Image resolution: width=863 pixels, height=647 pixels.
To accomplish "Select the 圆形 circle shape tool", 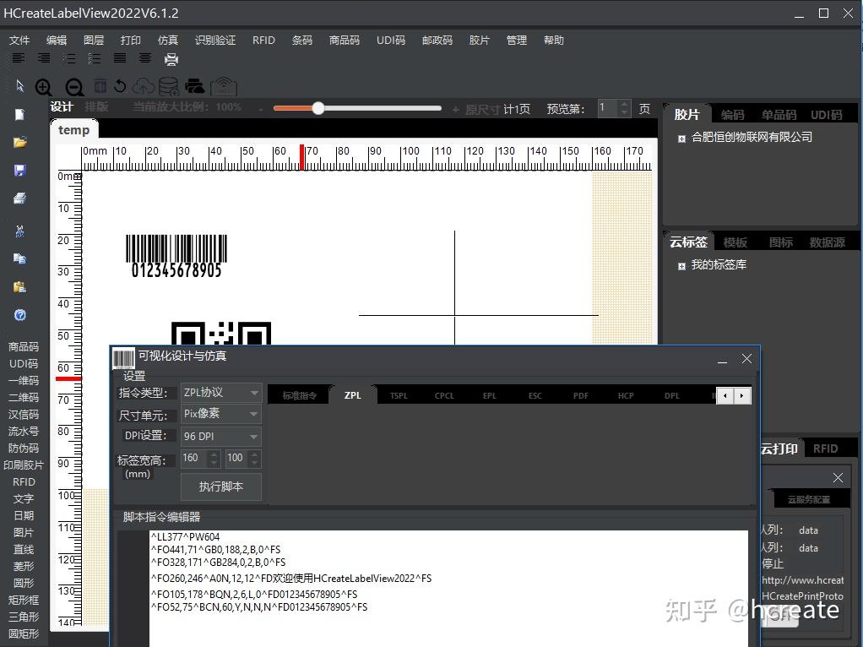I will click(24, 583).
